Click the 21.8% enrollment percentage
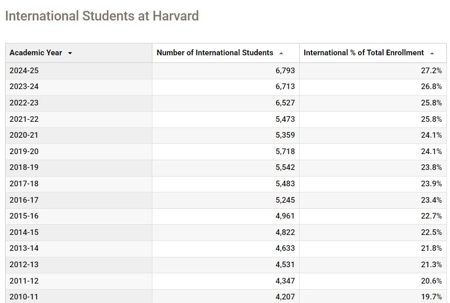Screen dimensions: 450x303 point(432,248)
